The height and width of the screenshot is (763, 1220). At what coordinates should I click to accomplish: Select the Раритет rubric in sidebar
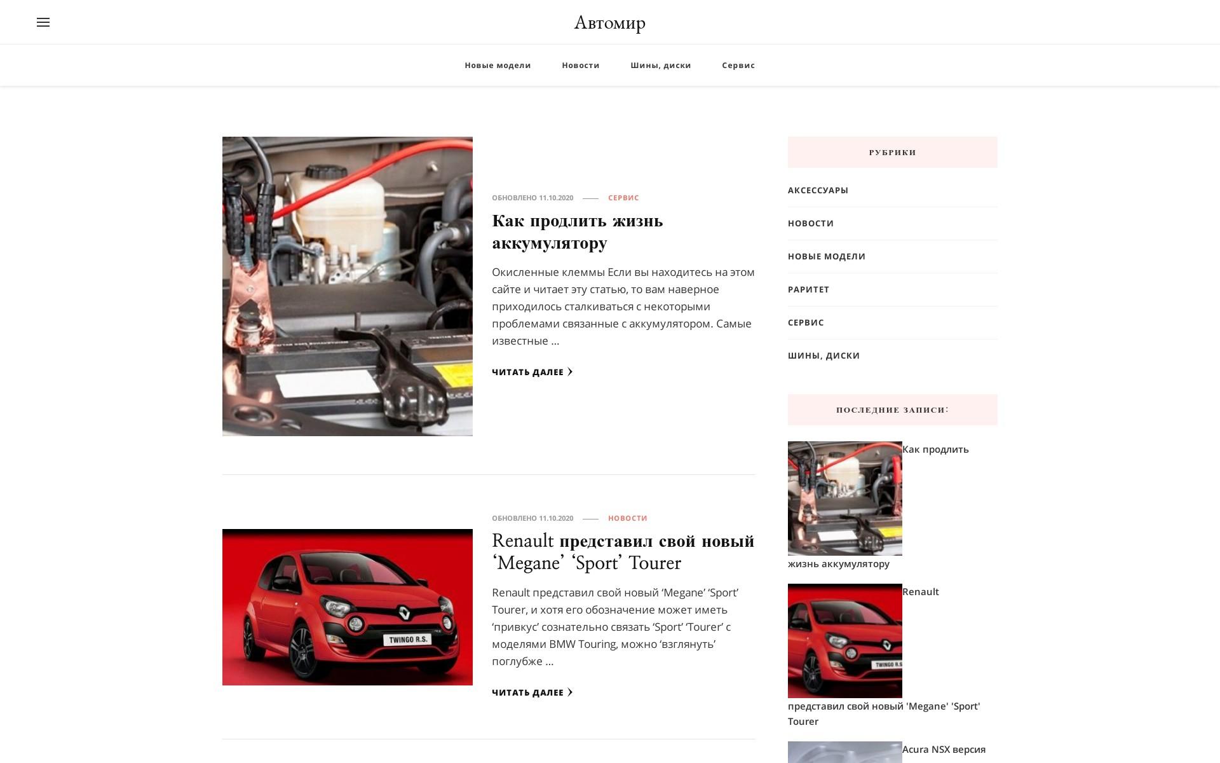tap(808, 289)
